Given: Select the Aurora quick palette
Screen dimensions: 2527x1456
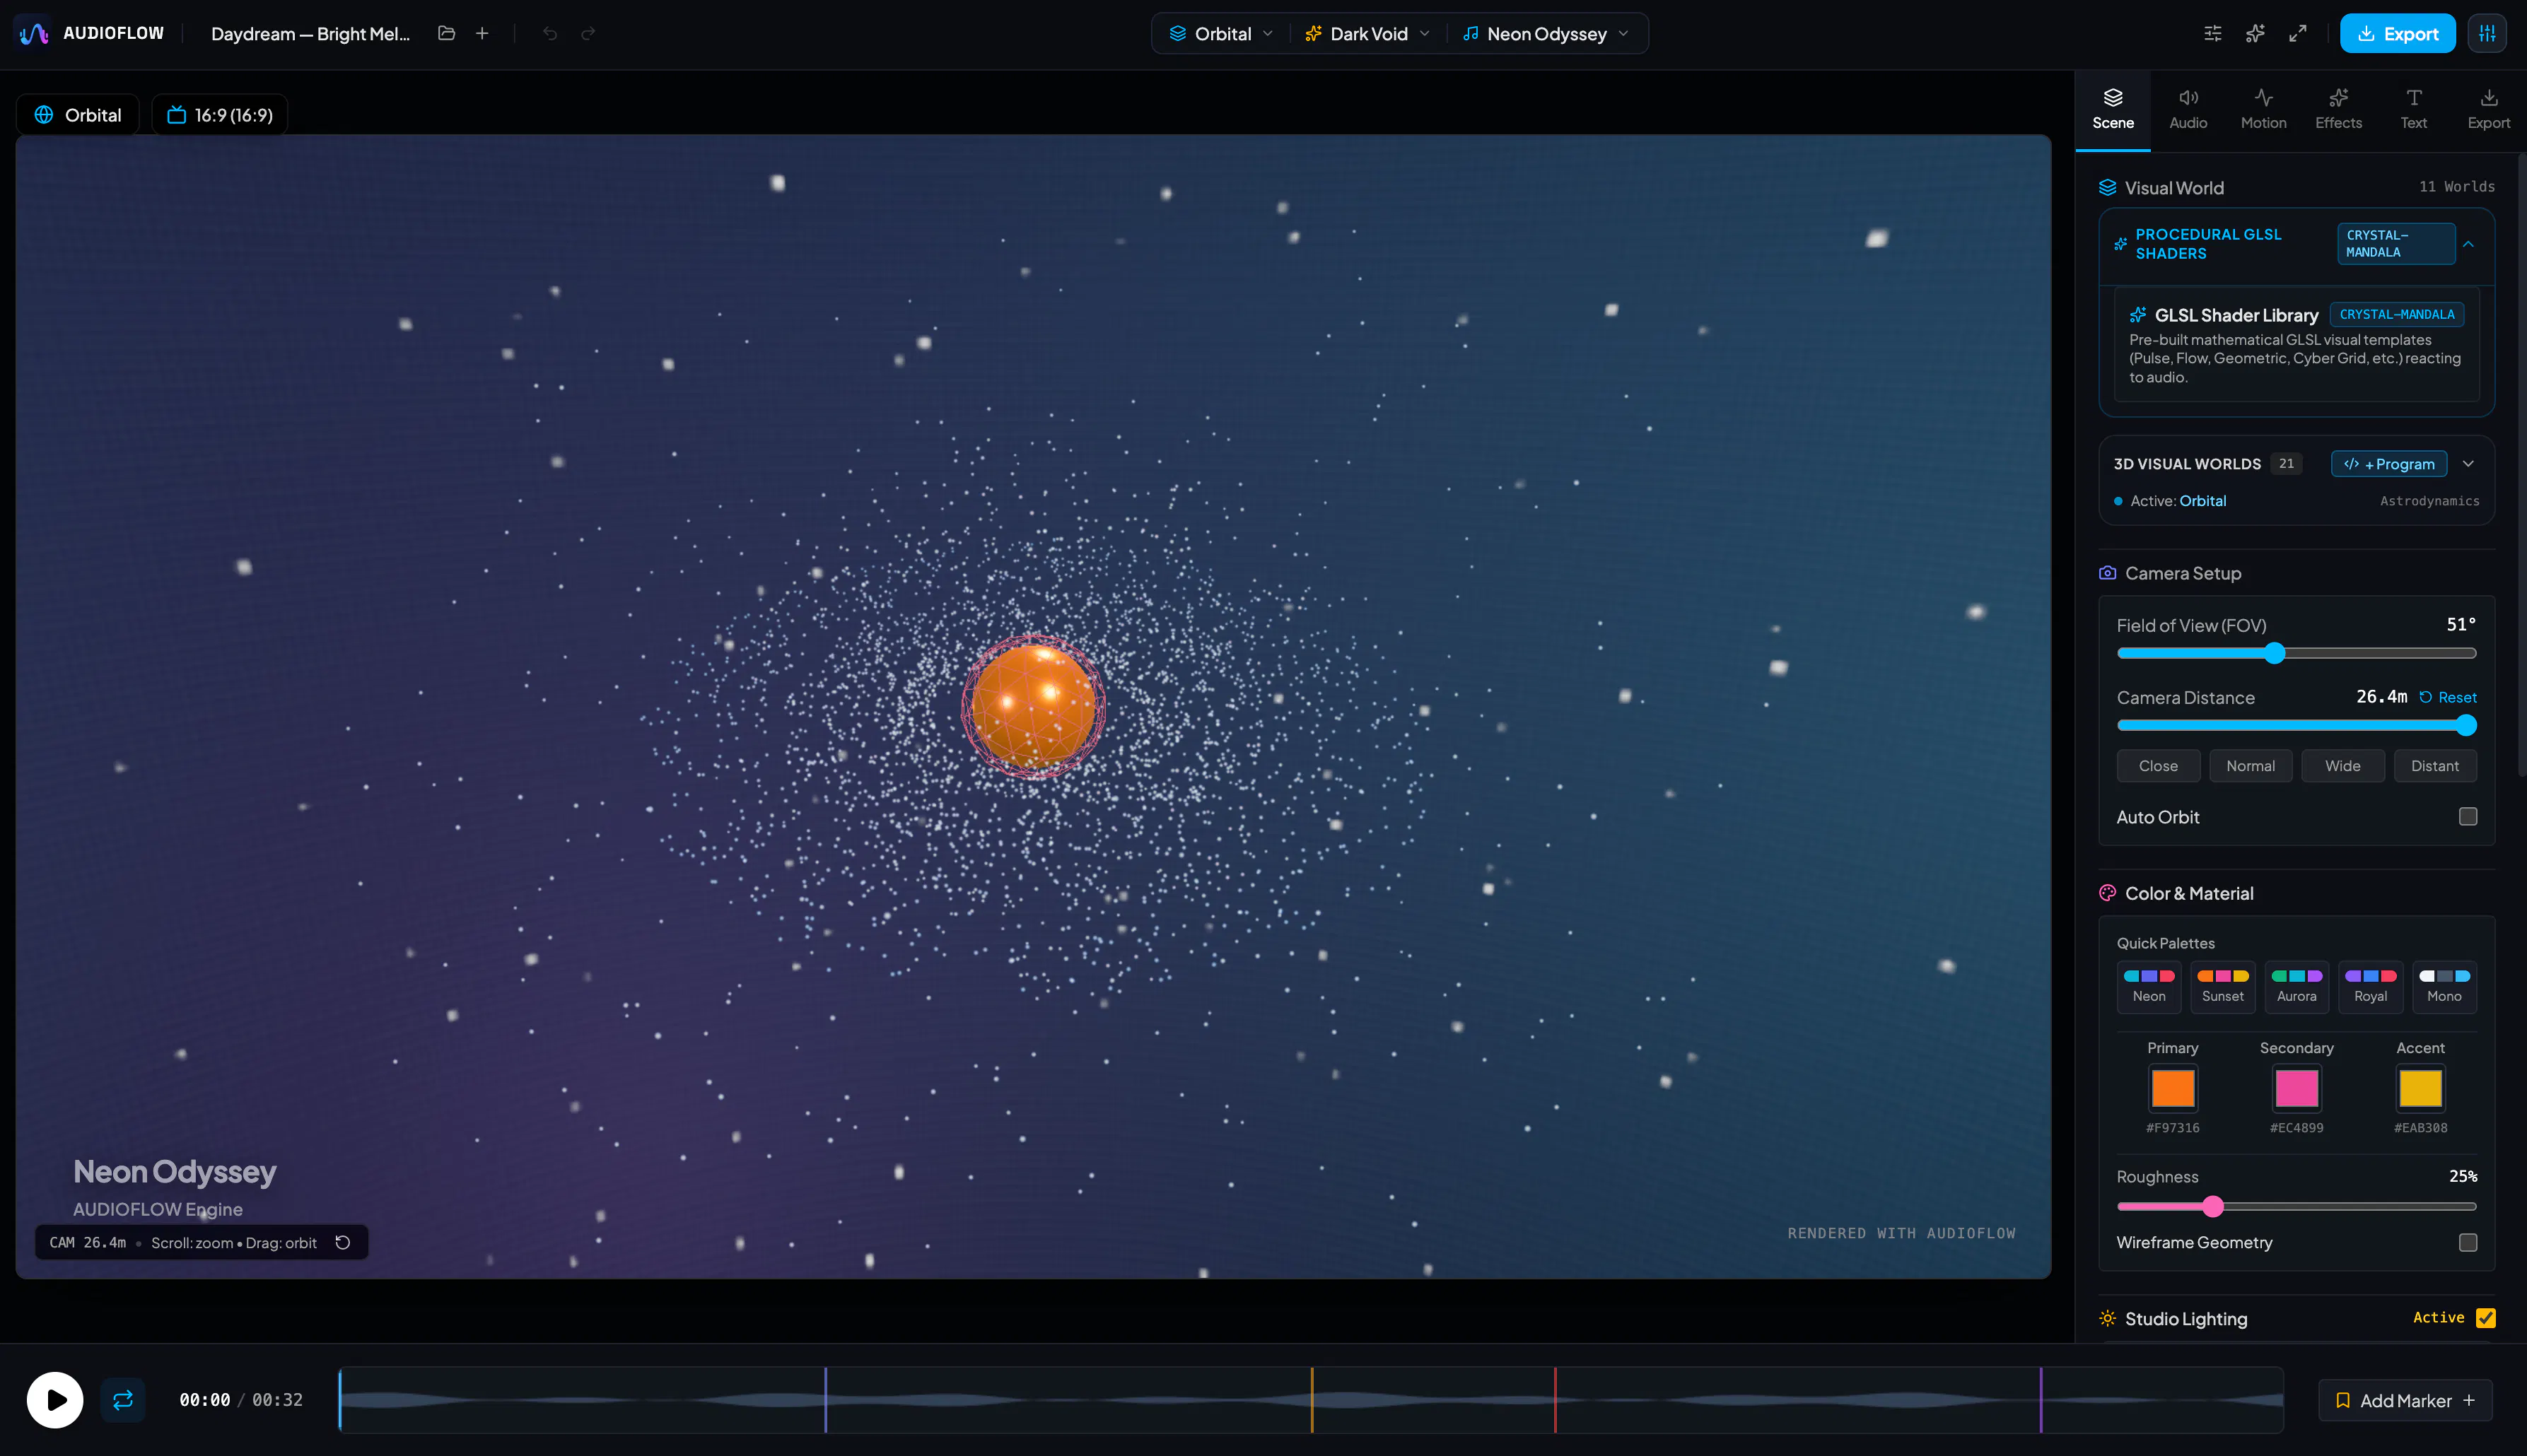Looking at the screenshot, I should point(2297,987).
